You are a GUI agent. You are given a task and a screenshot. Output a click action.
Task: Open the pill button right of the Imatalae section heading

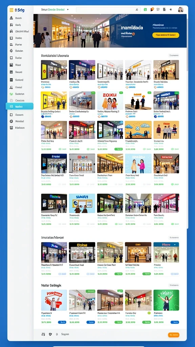click(x=173, y=238)
